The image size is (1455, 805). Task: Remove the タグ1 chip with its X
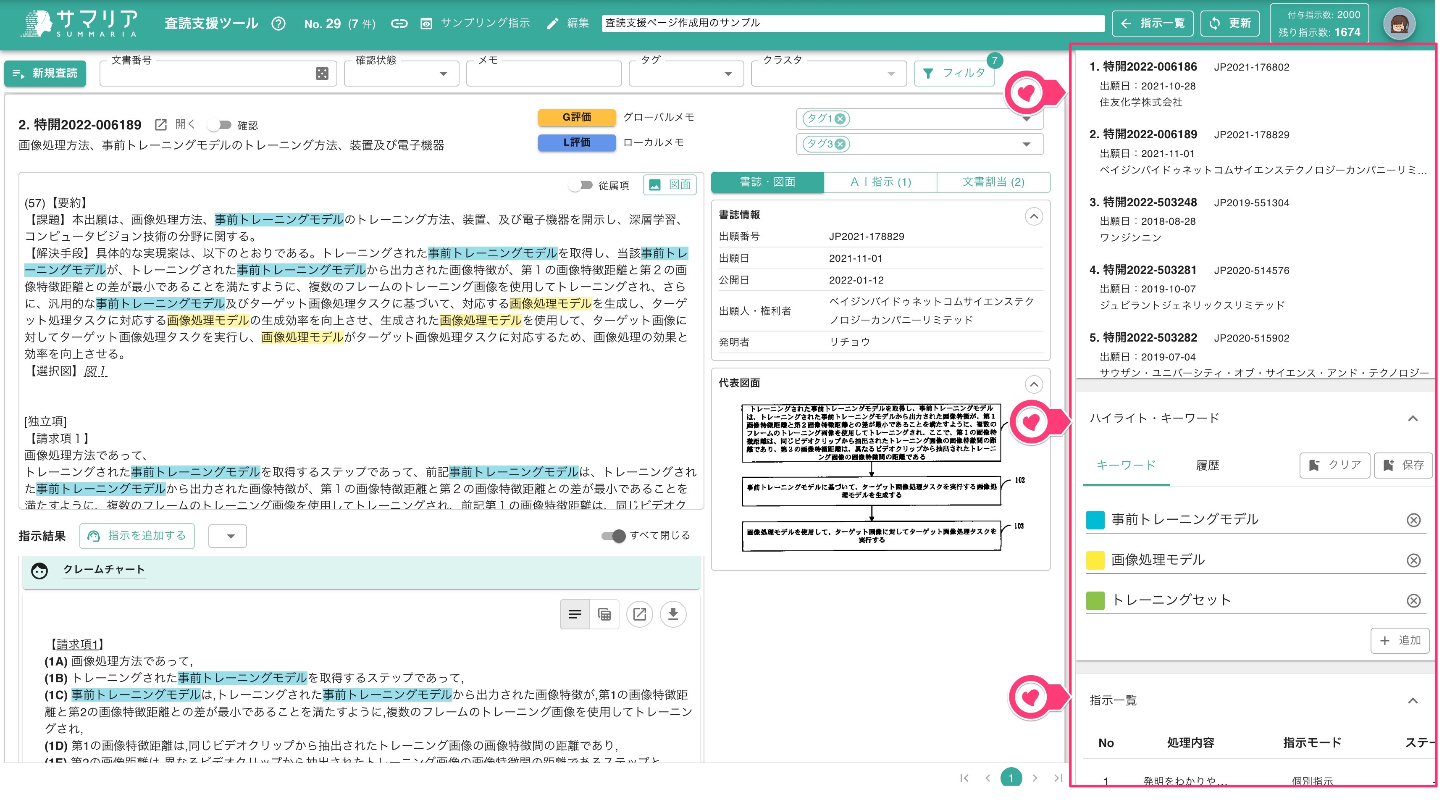coord(840,119)
